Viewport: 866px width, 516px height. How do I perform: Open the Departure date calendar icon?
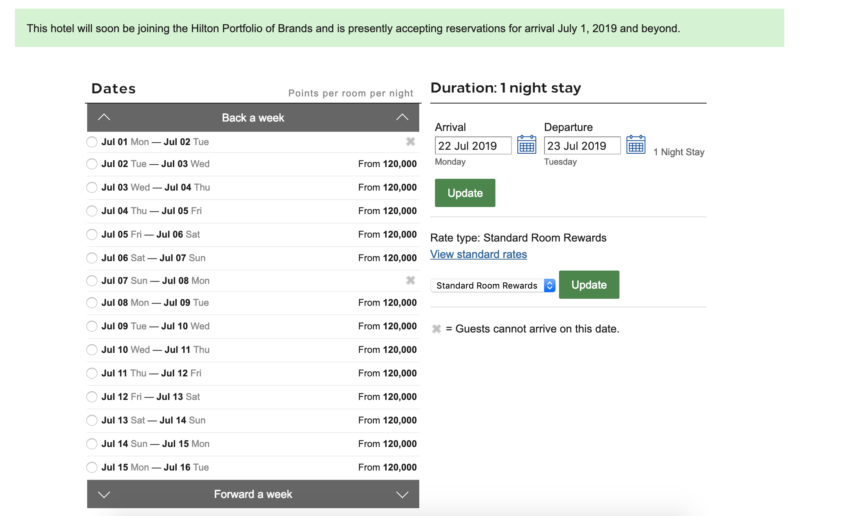click(636, 145)
